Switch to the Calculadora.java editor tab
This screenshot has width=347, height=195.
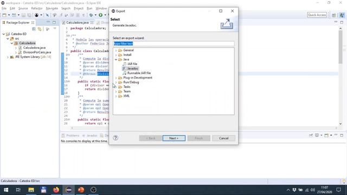click(77, 23)
